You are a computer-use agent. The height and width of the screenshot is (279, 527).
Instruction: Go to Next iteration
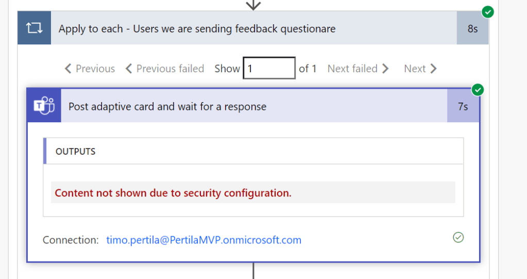pos(415,69)
